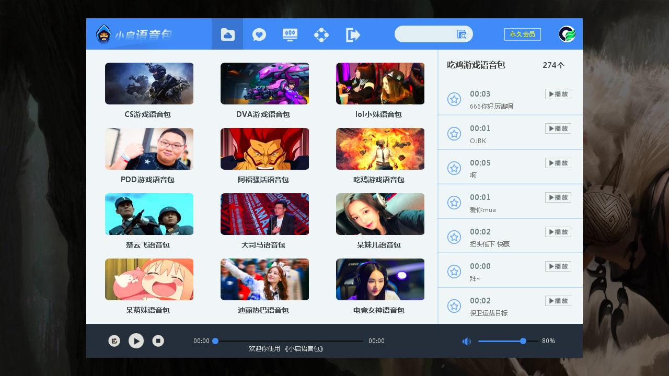Switch to the highlighted folder library tab
This screenshot has height=376, width=669.
click(227, 34)
